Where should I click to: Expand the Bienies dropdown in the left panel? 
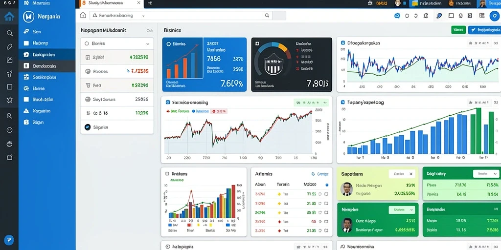[117, 43]
